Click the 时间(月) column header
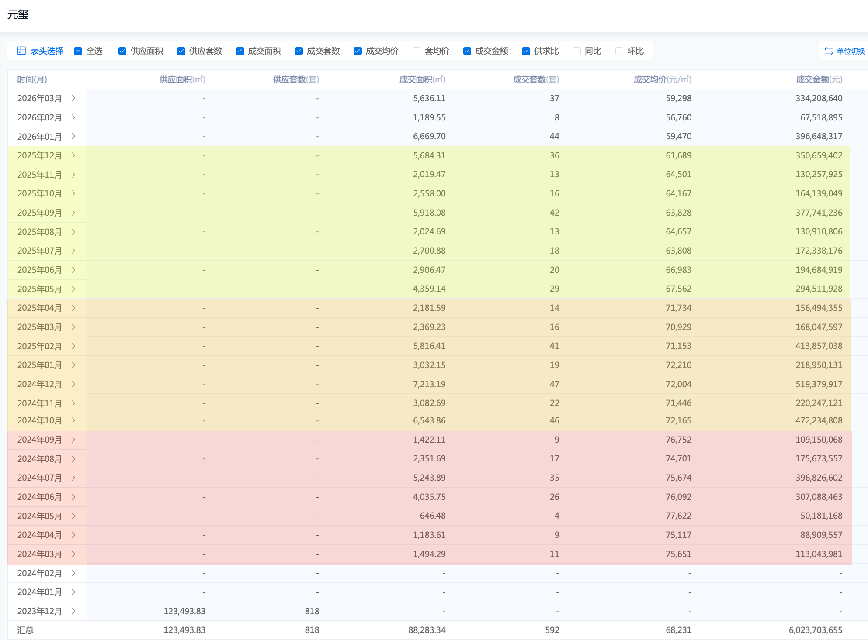 click(32, 79)
